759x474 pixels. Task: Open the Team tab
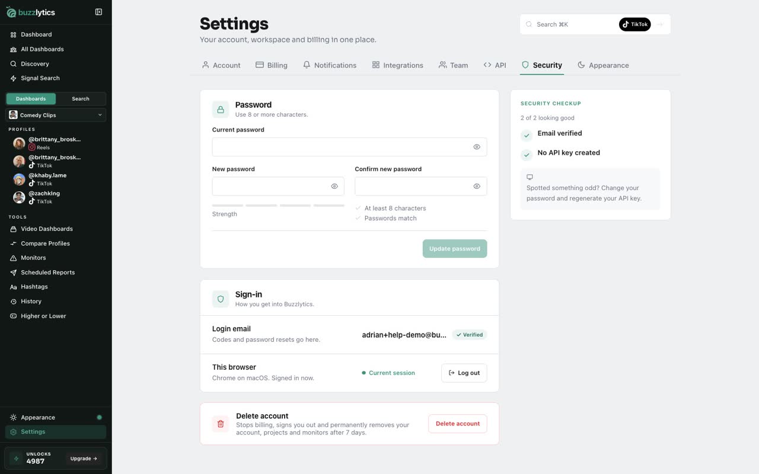pos(453,65)
